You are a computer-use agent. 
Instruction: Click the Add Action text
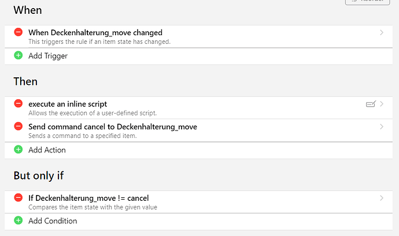(x=47, y=150)
